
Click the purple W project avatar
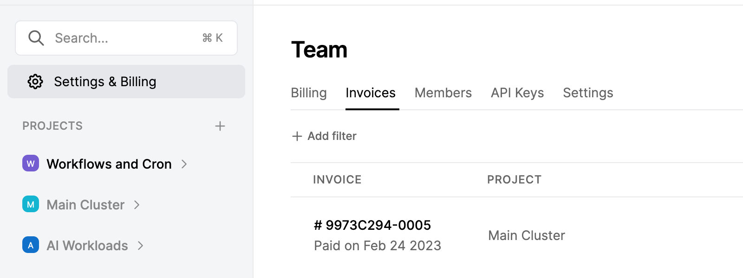tap(31, 163)
